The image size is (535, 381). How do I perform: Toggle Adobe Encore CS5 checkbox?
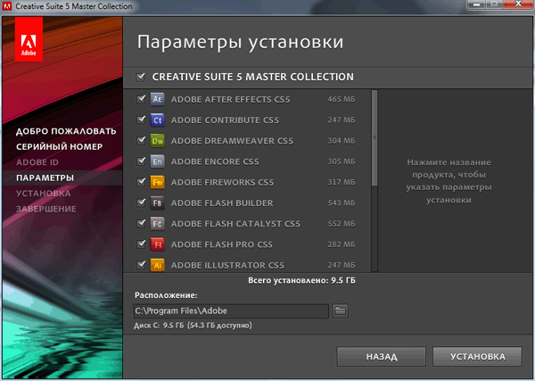point(141,162)
